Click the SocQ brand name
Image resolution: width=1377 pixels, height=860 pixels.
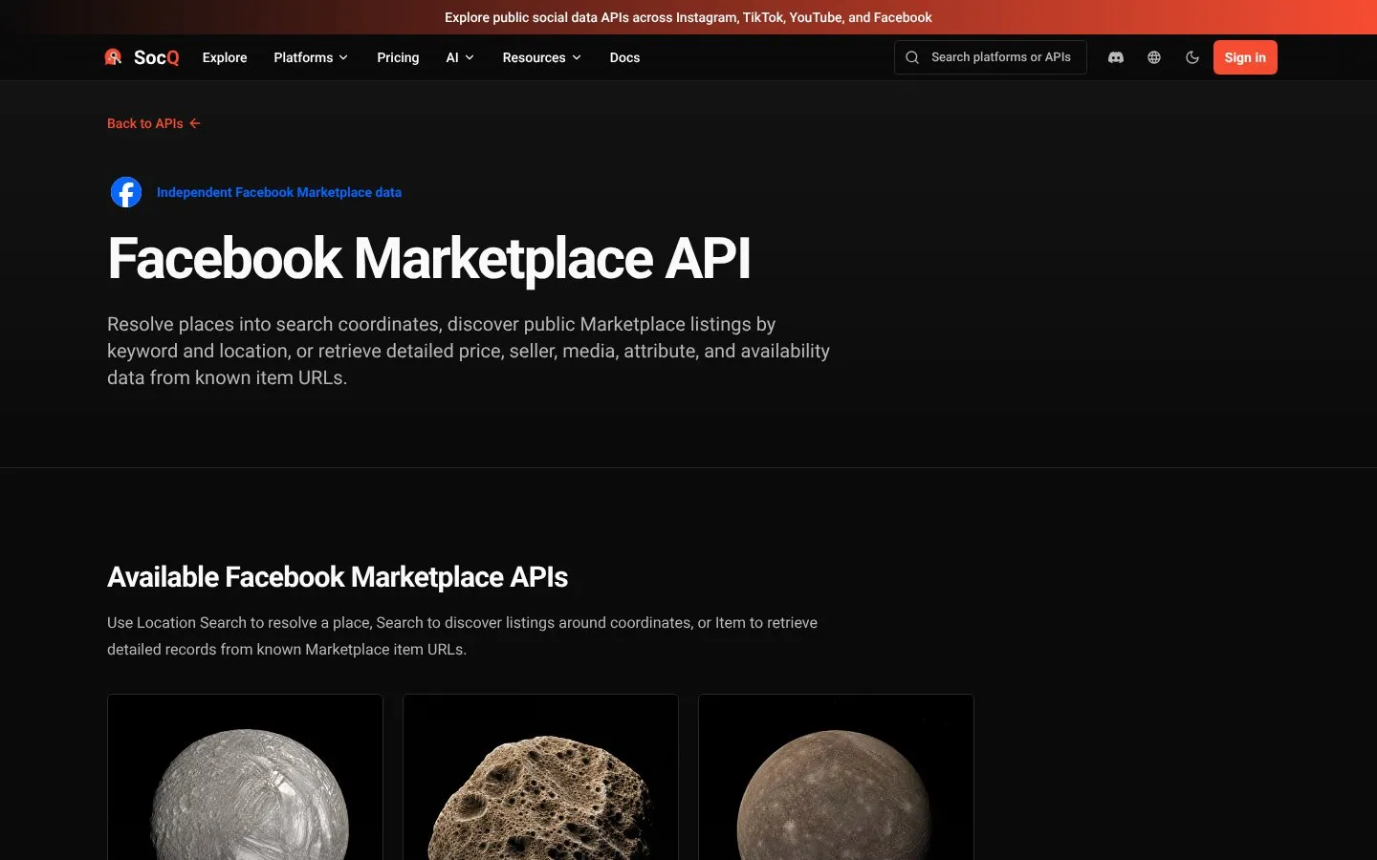(156, 57)
